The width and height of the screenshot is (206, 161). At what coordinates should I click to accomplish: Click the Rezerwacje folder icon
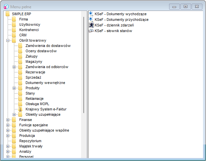(x=20, y=72)
